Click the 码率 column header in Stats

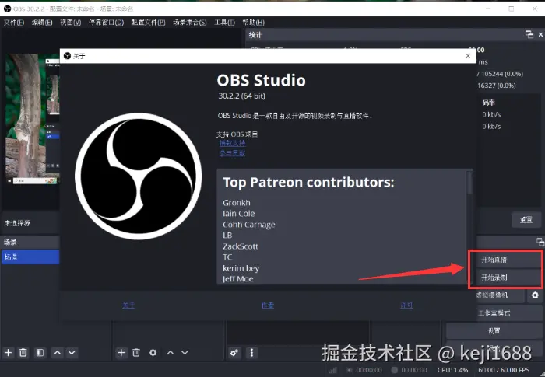pyautogui.click(x=488, y=103)
